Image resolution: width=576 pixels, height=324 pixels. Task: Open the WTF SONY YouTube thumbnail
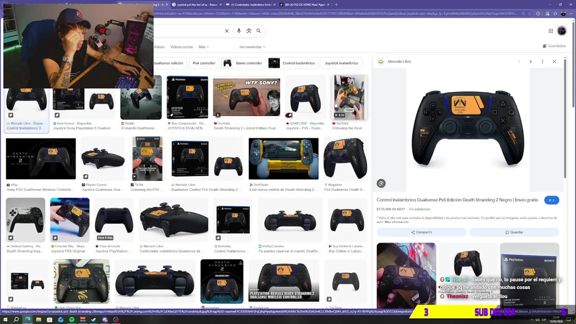click(247, 98)
